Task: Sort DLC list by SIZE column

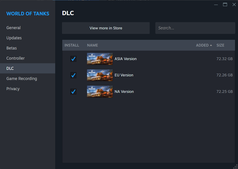Action: [x=220, y=45]
